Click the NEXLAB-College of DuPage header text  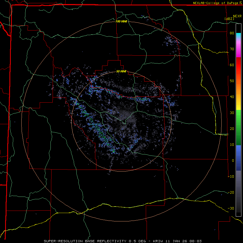click(217, 3)
